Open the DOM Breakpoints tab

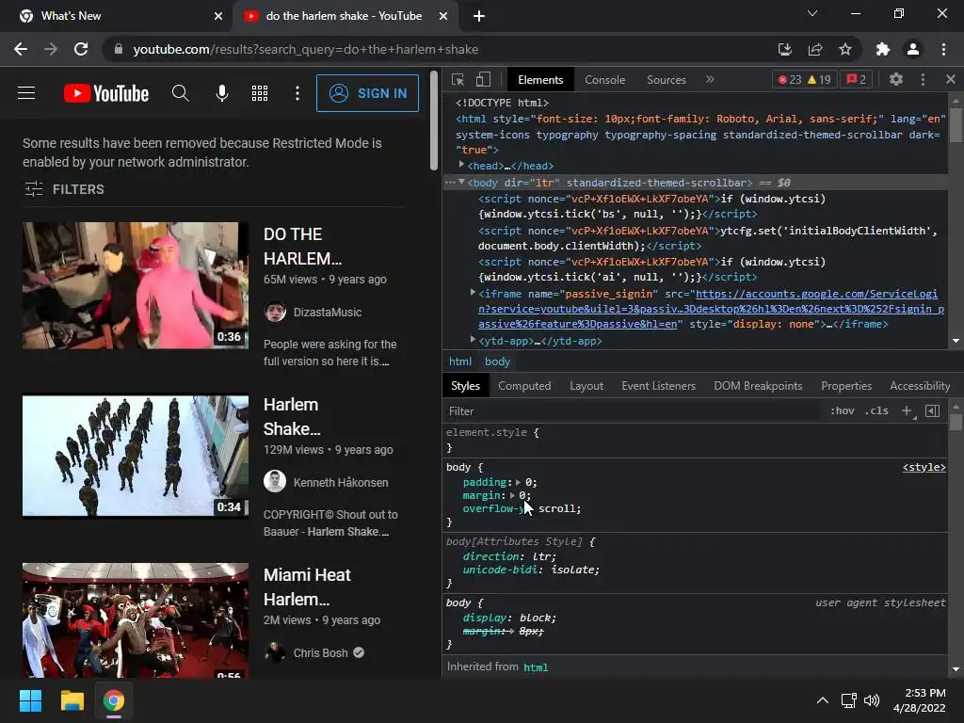[758, 386]
